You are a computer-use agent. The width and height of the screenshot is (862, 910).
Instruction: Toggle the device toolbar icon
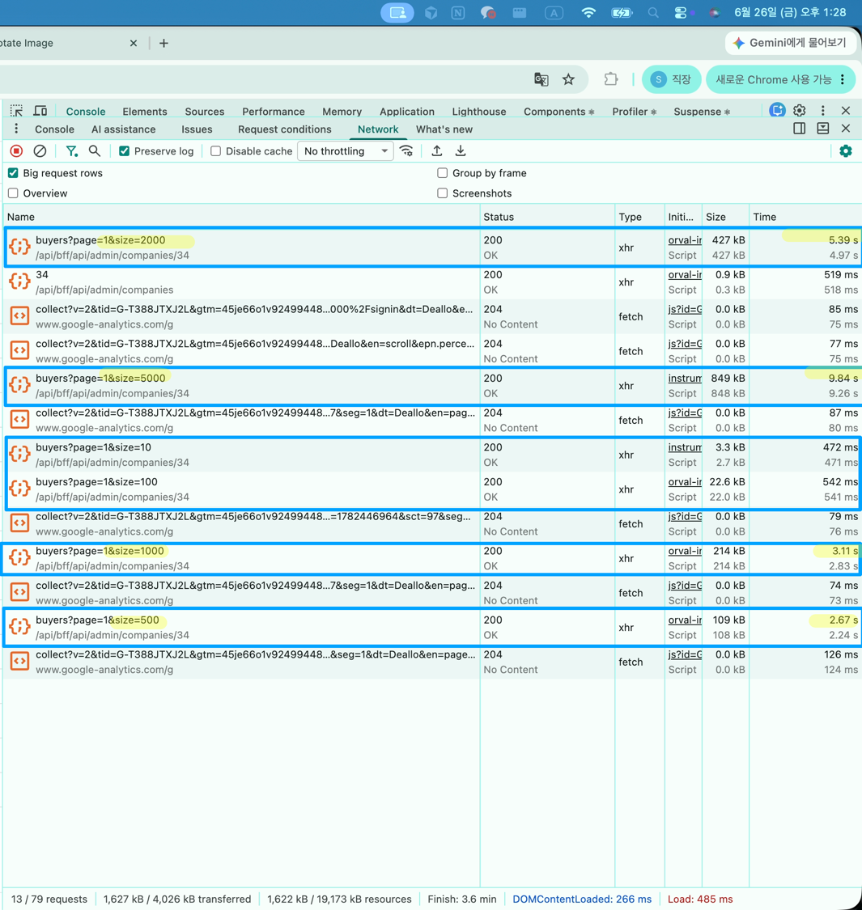pos(40,111)
